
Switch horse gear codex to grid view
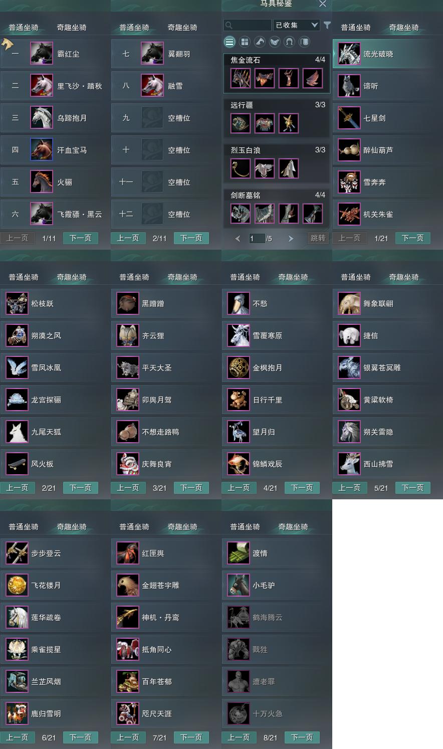(x=245, y=42)
